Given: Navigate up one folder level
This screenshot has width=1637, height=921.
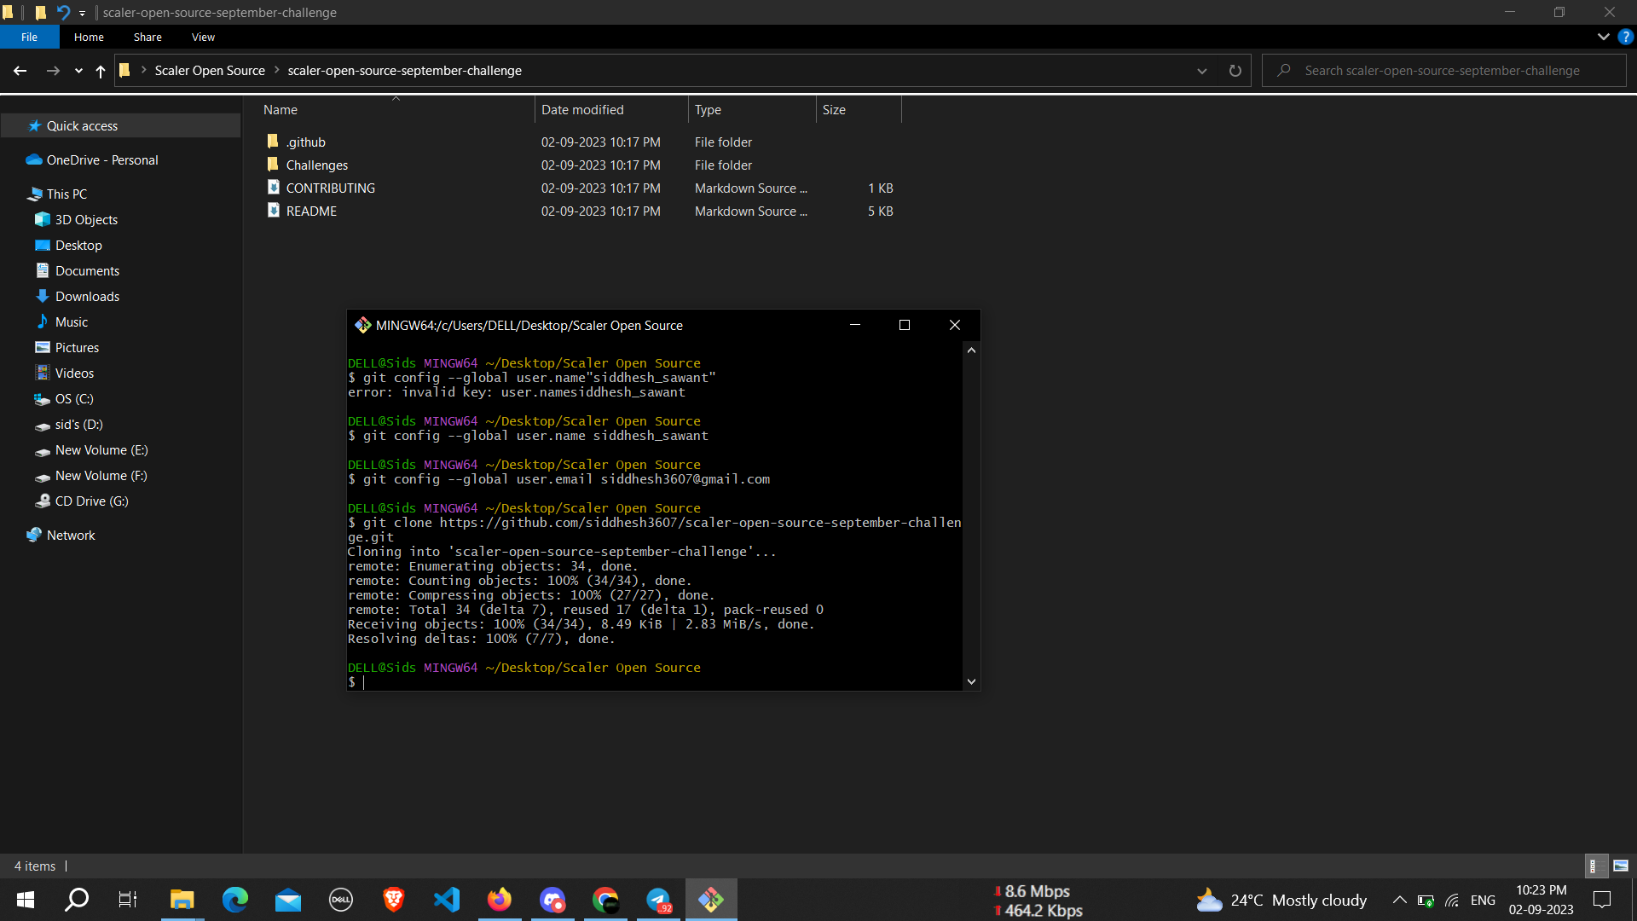Looking at the screenshot, I should [100, 71].
